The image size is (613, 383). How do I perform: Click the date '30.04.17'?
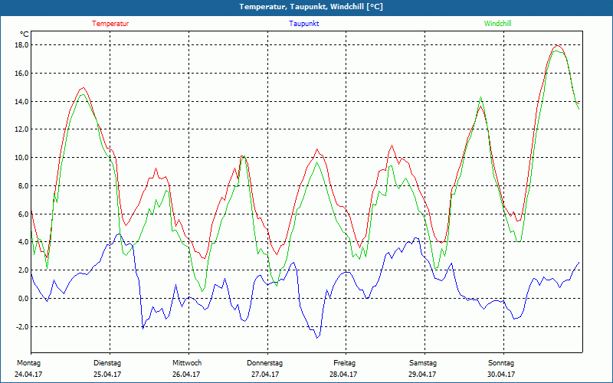(x=501, y=375)
